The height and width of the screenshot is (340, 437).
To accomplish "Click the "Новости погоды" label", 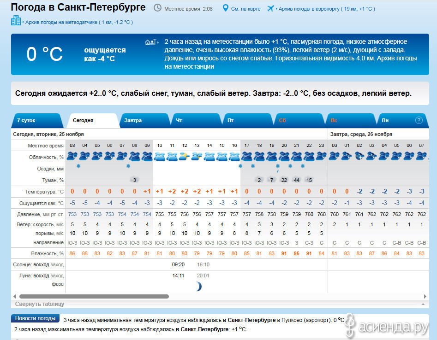I will coord(35,318).
